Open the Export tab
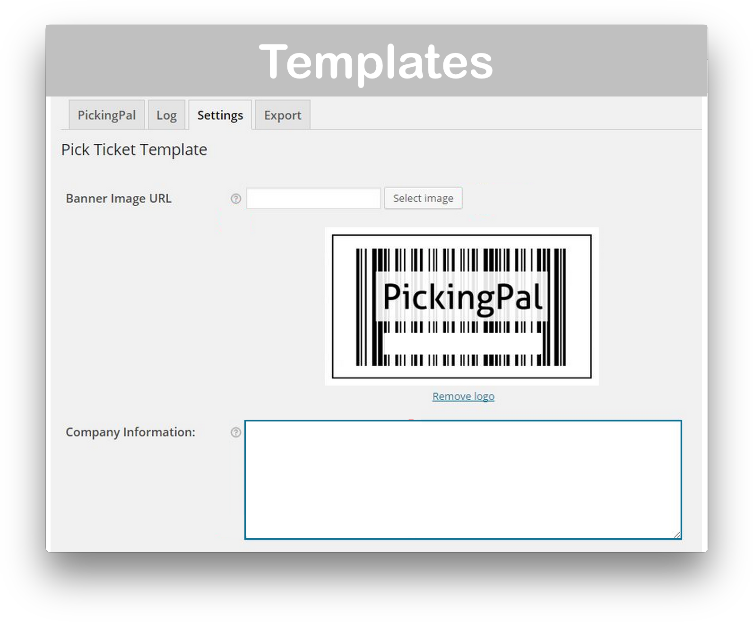This screenshot has height=622, width=753. click(x=283, y=115)
